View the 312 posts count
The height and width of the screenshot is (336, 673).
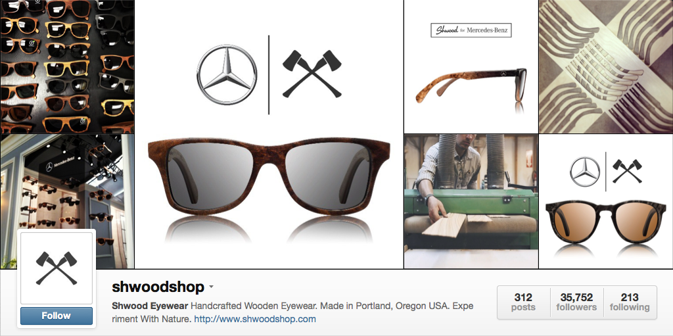point(524,302)
